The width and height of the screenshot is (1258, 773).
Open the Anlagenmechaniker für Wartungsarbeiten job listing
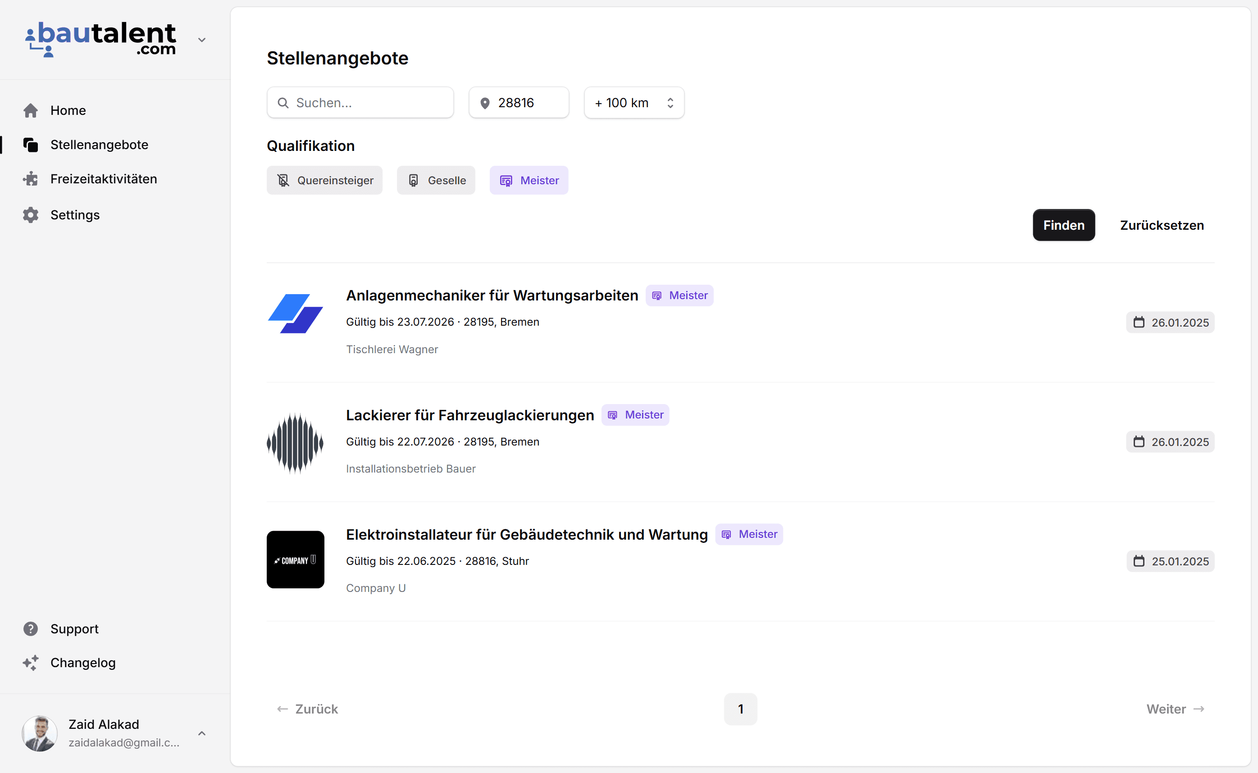point(492,295)
